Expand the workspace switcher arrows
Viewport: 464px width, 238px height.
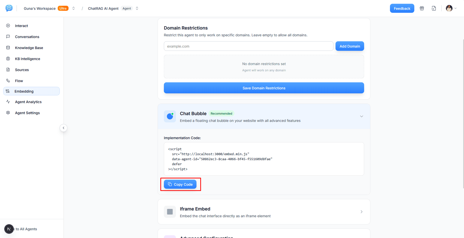pos(74,8)
